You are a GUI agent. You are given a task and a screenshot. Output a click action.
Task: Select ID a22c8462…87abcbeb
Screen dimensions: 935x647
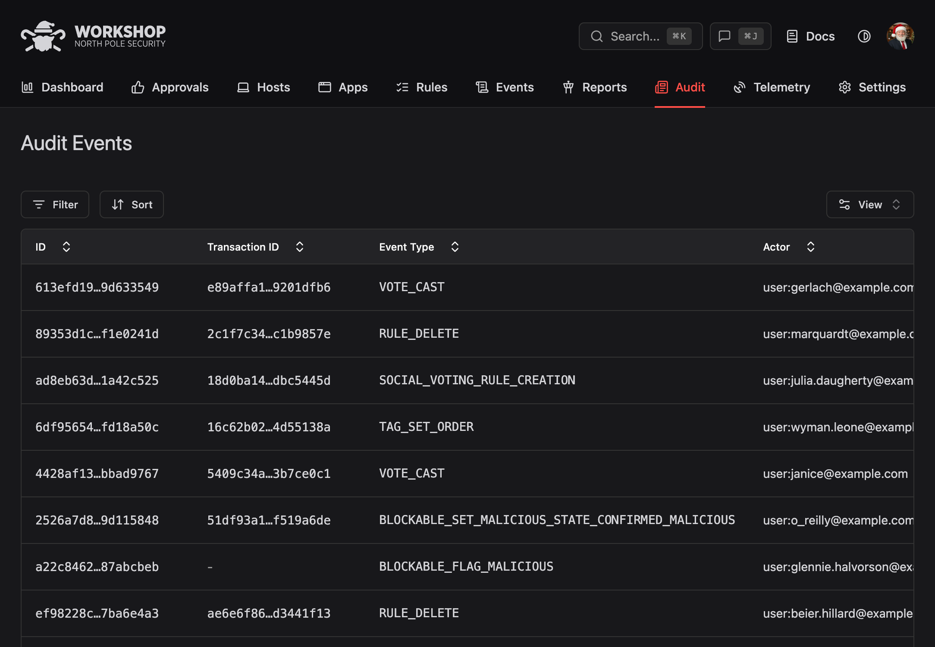click(x=97, y=567)
